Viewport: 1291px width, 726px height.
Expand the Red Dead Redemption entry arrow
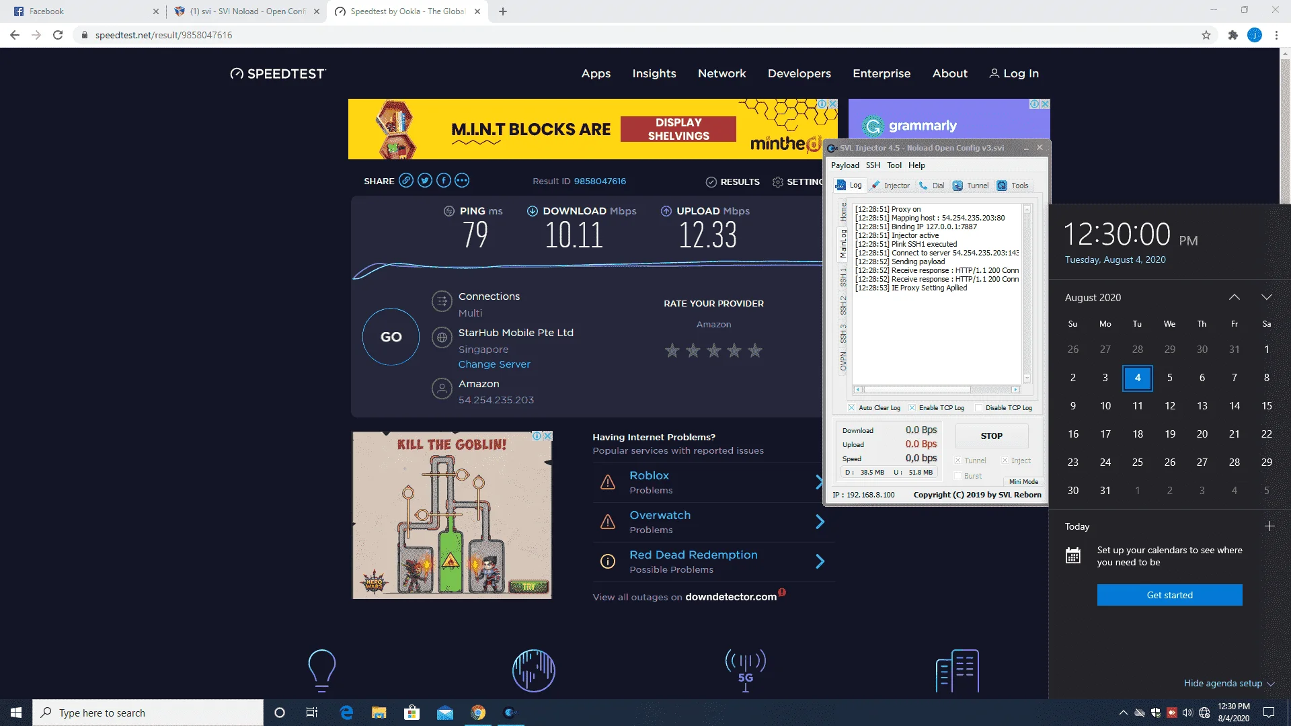pyautogui.click(x=820, y=561)
